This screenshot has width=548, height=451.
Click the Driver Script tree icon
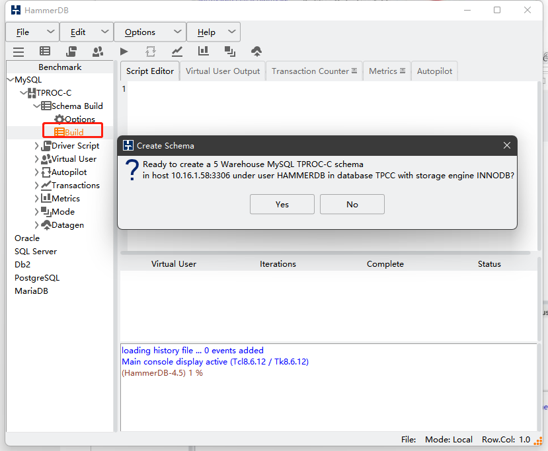(46, 145)
